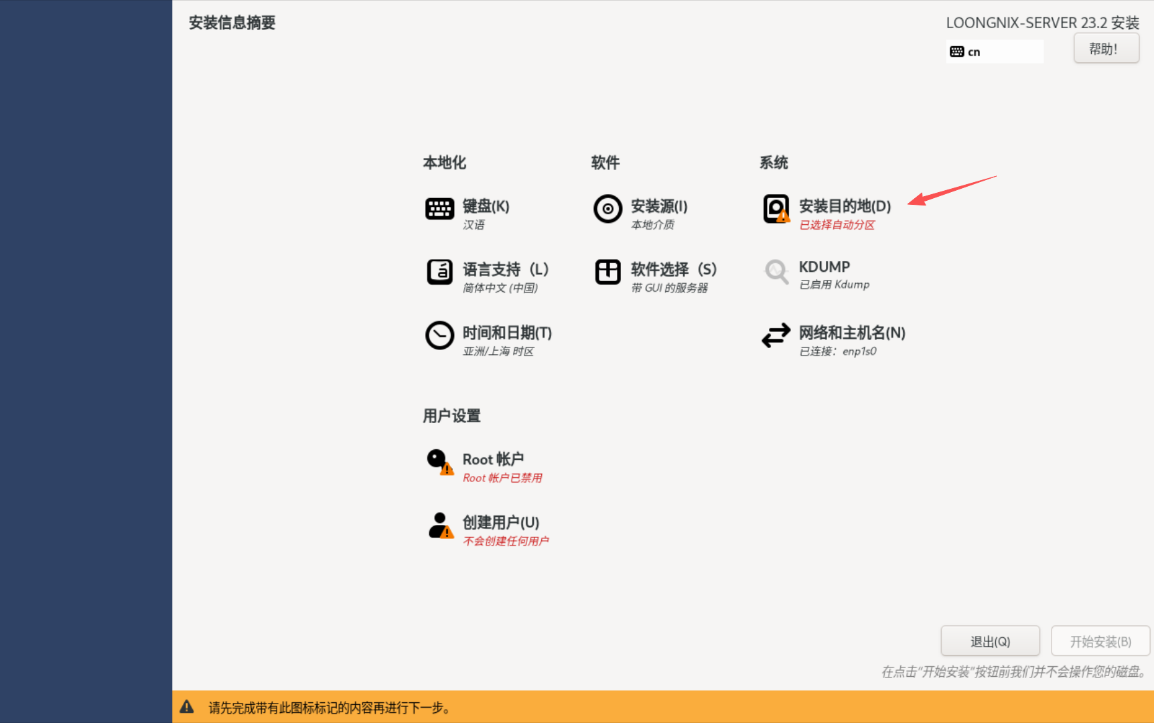This screenshot has height=723, width=1154.
Task: Open the 安装目的地(D) label text
Action: 845,206
